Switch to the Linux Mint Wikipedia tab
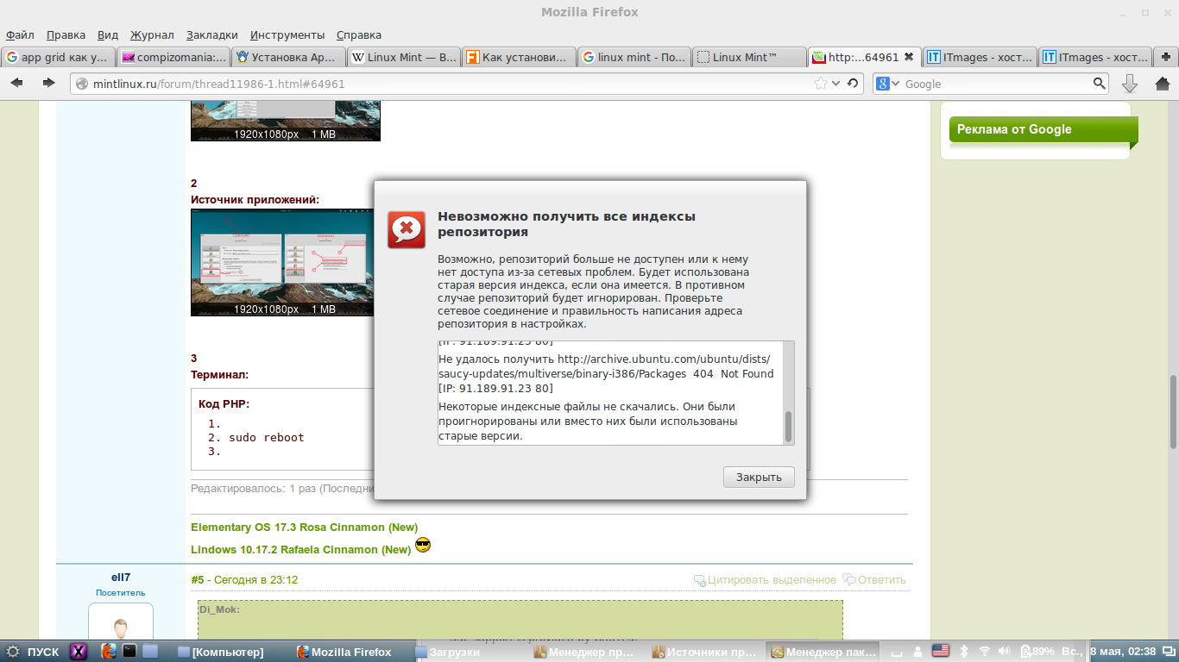The height and width of the screenshot is (662, 1179). 403,58
